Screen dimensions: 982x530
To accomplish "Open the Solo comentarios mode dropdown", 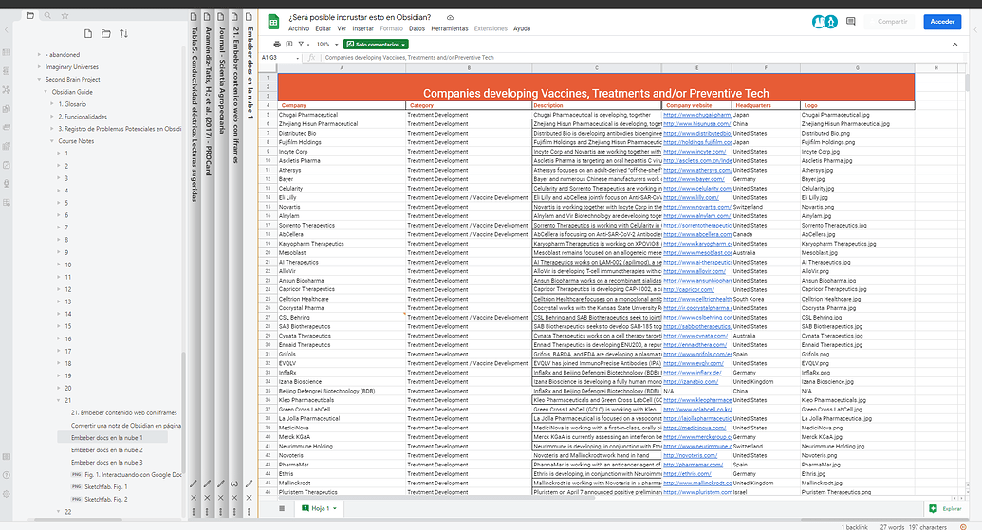I will (x=376, y=45).
